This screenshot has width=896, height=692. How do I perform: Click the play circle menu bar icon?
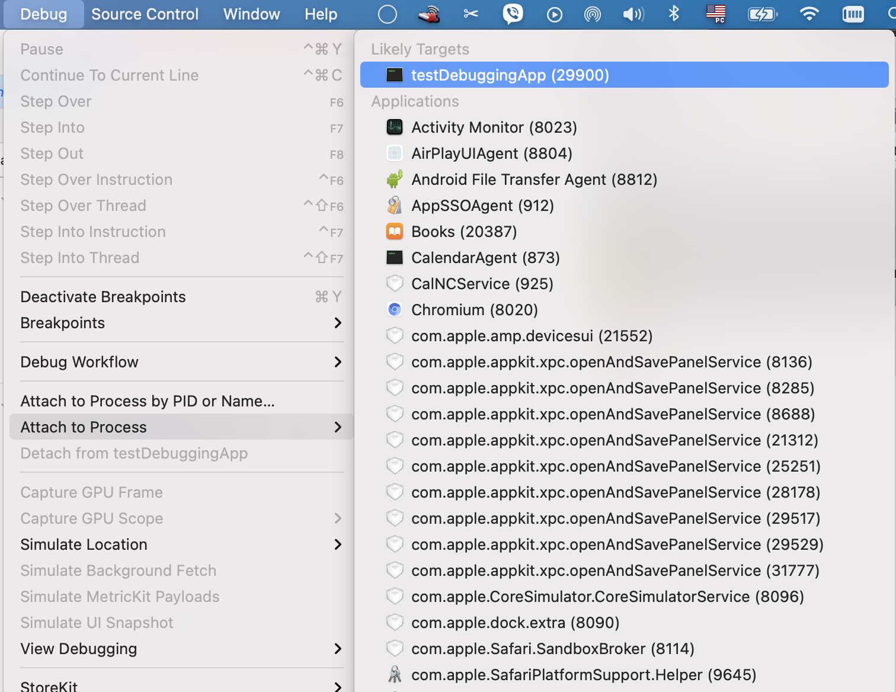click(555, 14)
